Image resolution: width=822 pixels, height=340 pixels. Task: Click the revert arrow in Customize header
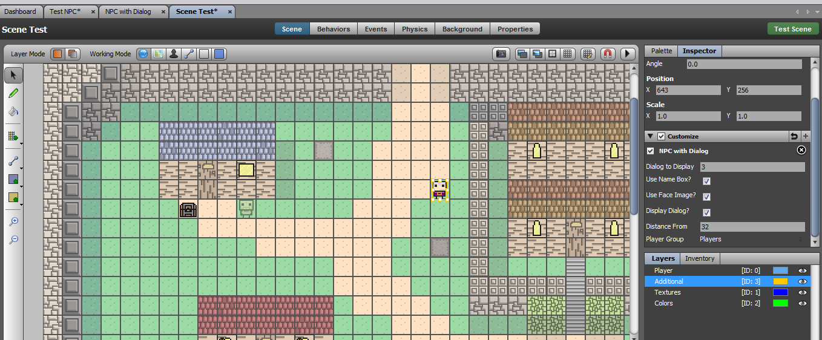(x=794, y=136)
